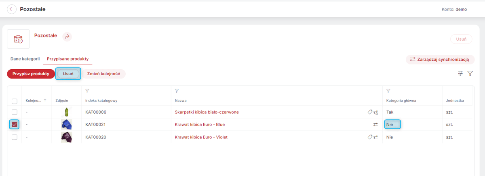Switch to Dane kategorii tab

pyautogui.click(x=25, y=58)
